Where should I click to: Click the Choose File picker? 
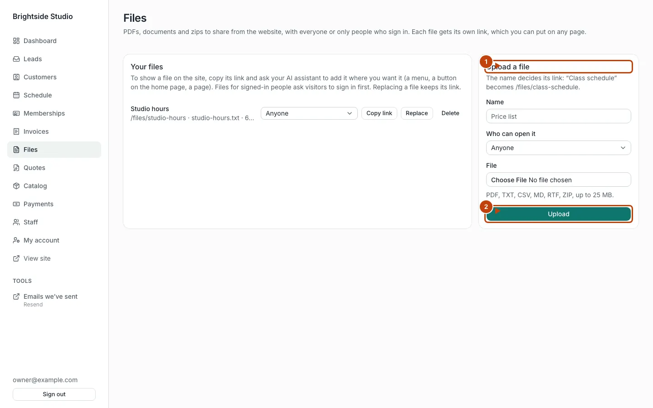click(x=559, y=180)
